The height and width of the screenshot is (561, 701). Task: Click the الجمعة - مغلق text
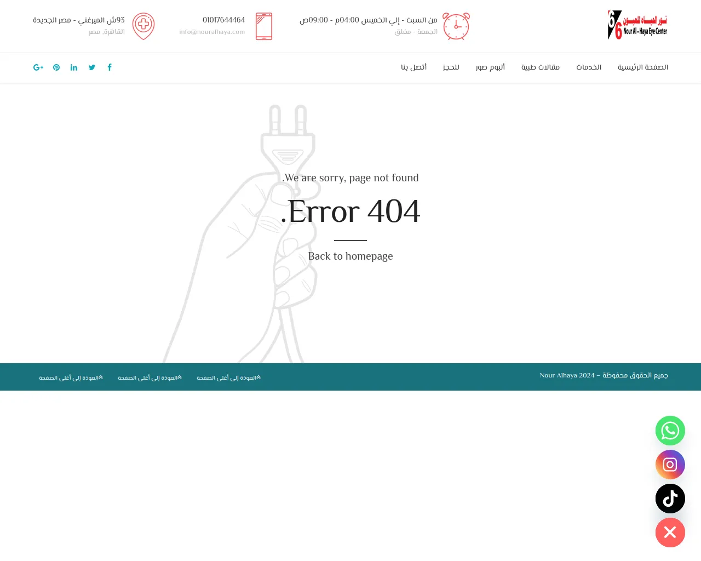click(416, 32)
